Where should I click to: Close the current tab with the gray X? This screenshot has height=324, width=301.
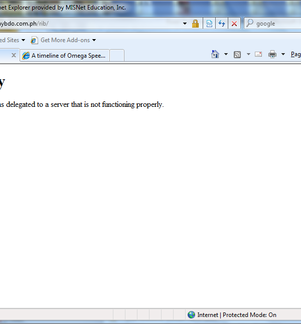[x=14, y=55]
